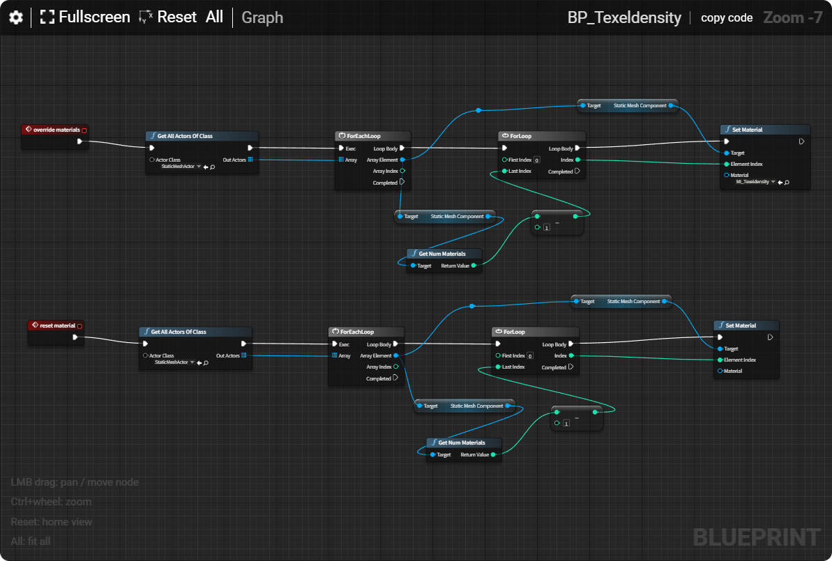This screenshot has width=832, height=561.
Task: Click All to fit all nodes
Action: click(214, 17)
